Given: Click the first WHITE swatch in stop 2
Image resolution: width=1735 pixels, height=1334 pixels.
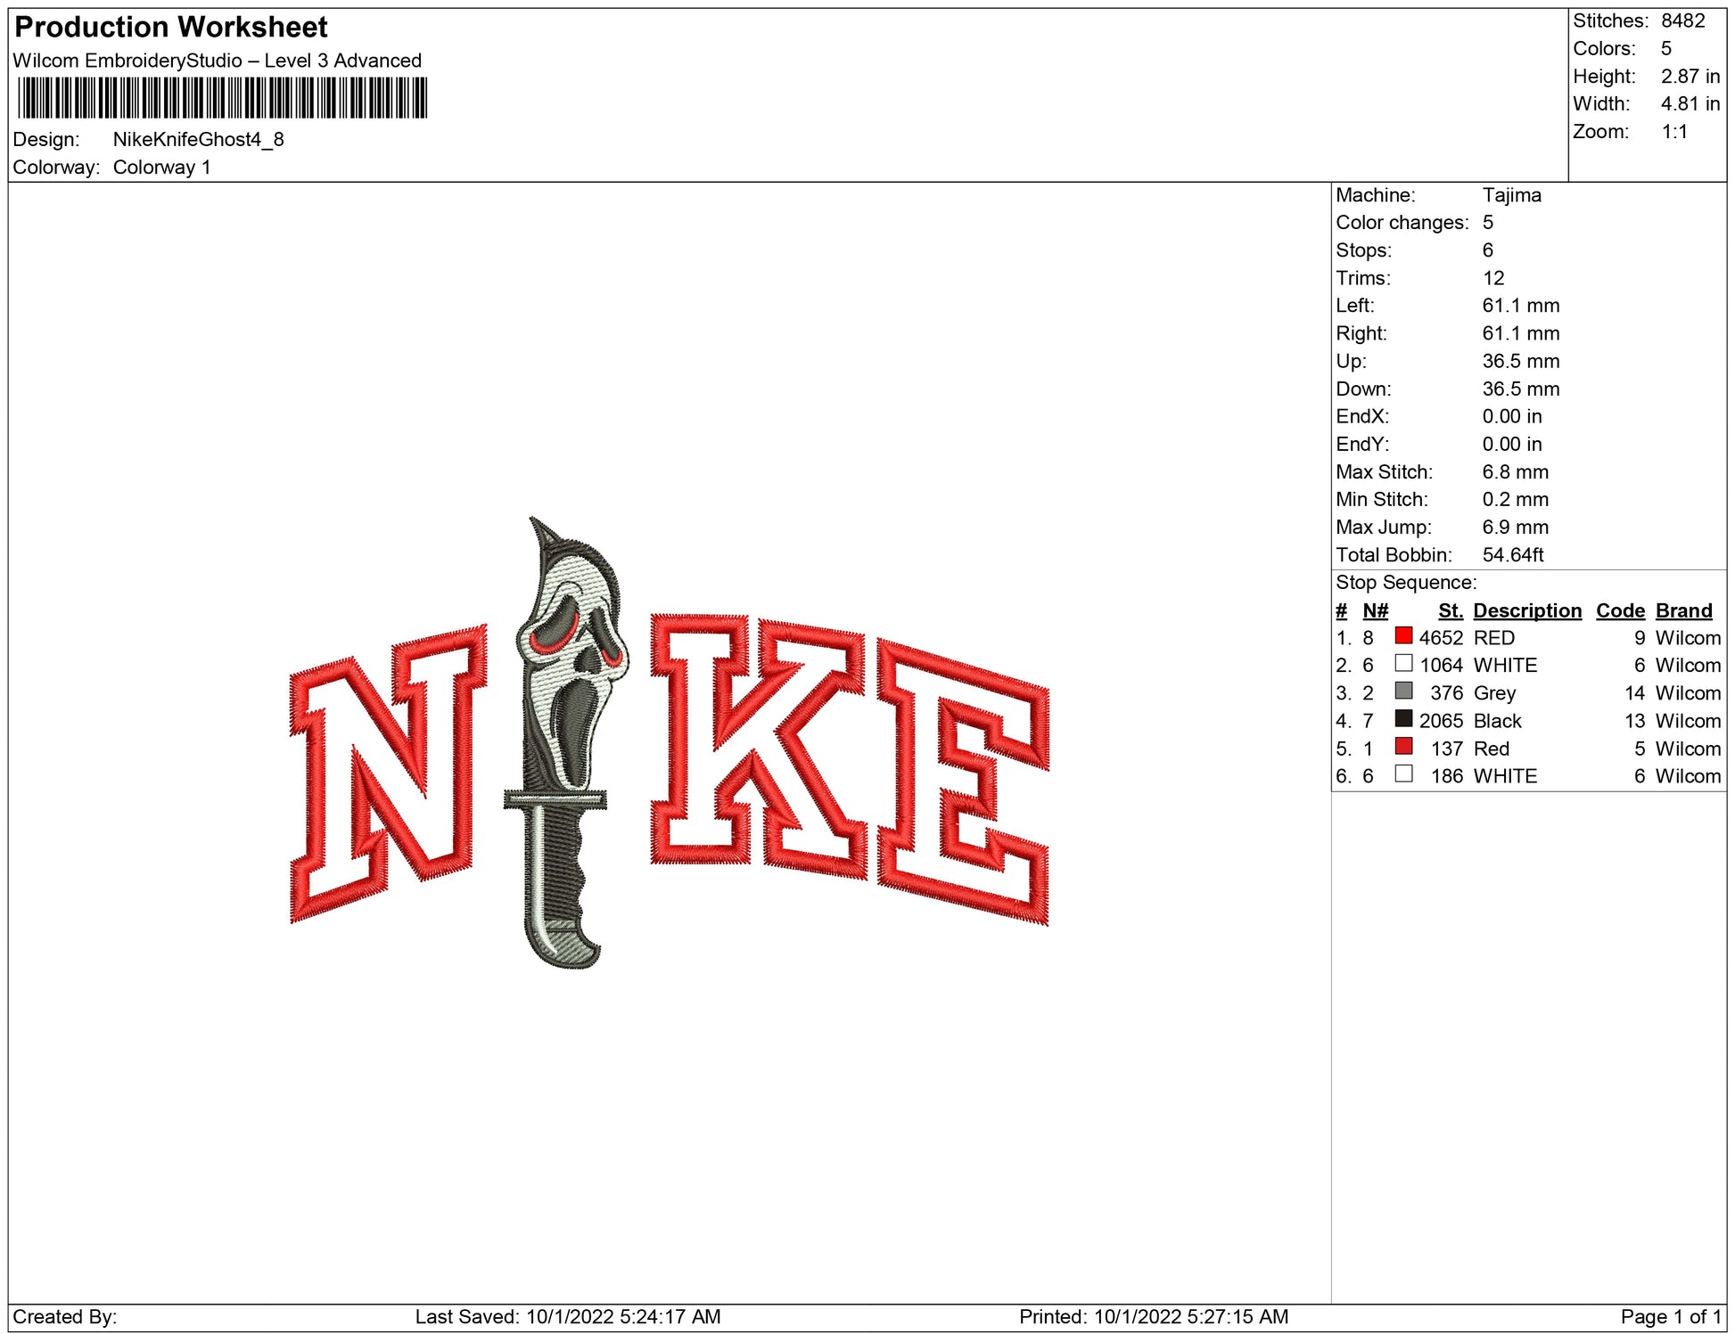Looking at the screenshot, I should 1403,664.
